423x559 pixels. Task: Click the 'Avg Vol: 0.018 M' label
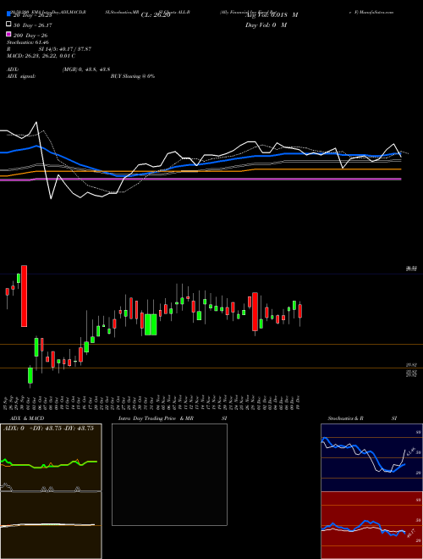272,15
